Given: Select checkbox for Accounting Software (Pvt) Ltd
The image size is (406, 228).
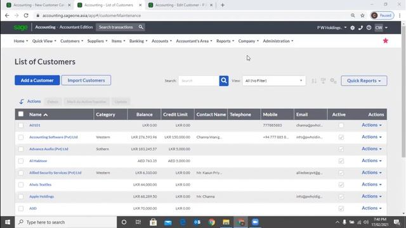Looking at the screenshot, I should 21,137.
